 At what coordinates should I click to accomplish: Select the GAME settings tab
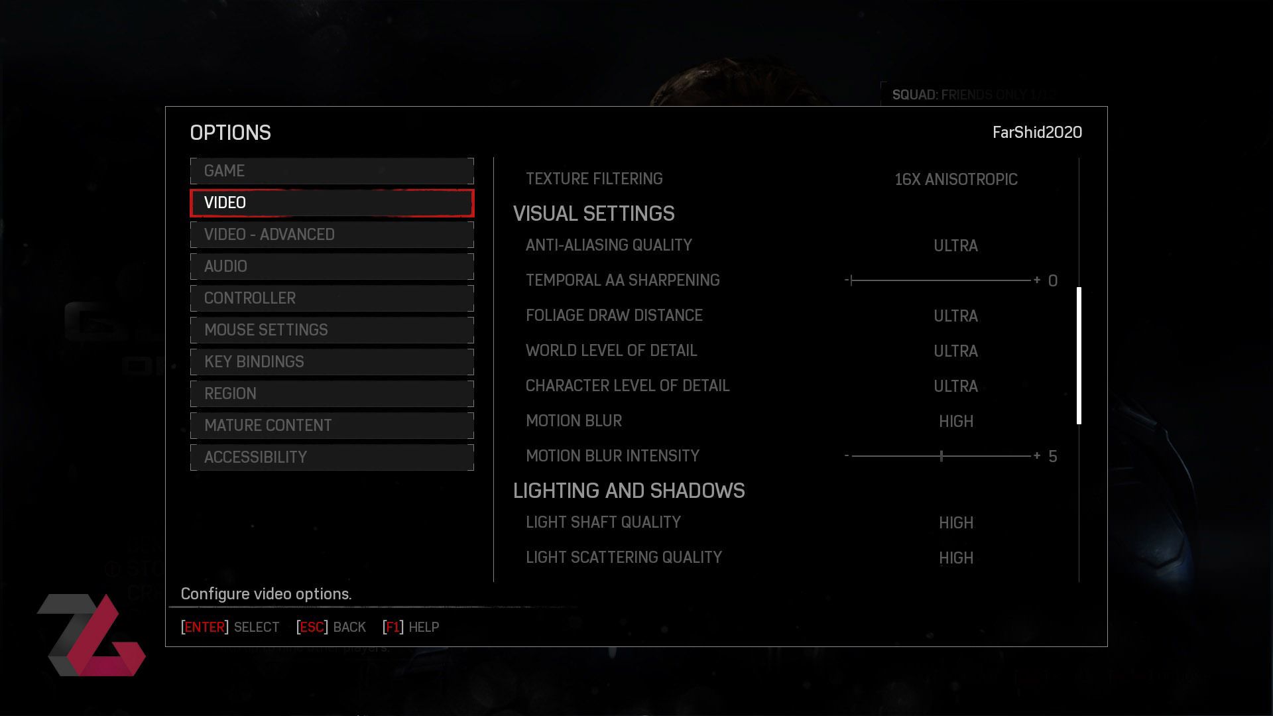332,170
